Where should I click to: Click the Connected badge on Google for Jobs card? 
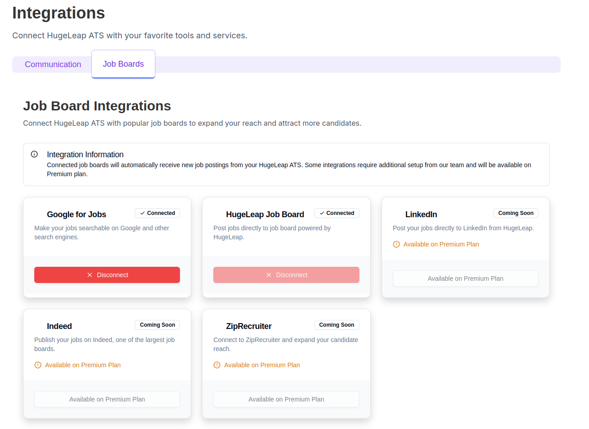pos(157,213)
